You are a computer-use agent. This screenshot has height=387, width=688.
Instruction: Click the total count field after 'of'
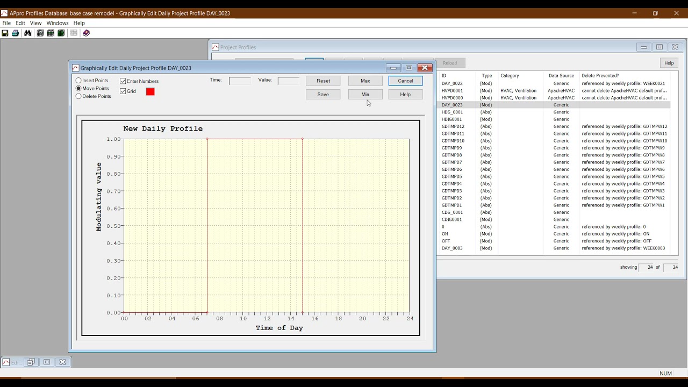[671, 267]
